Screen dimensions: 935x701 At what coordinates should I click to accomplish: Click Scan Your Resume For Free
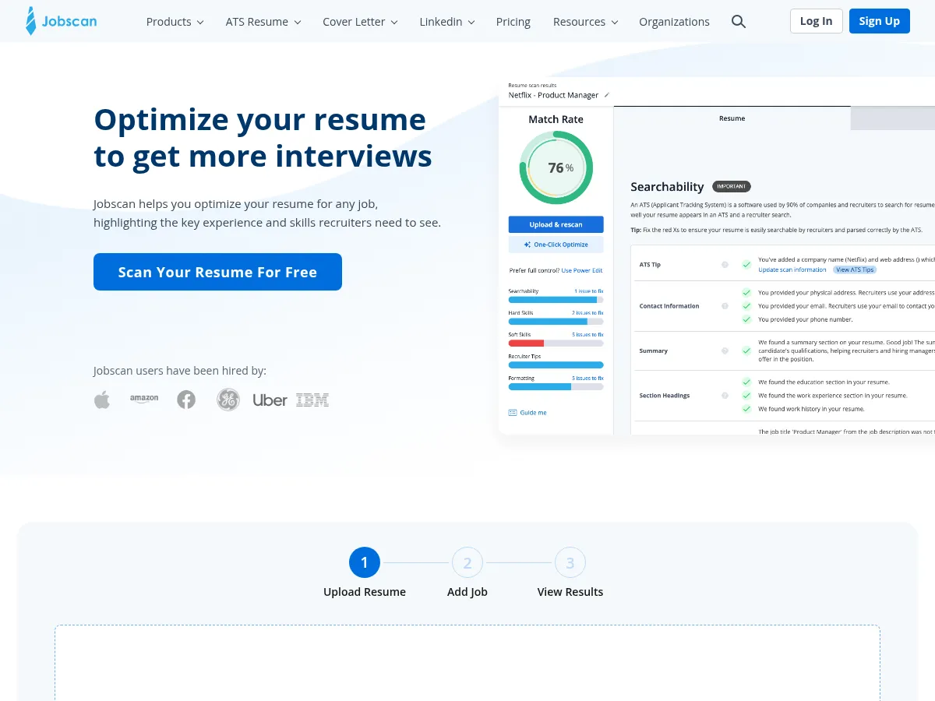tap(217, 272)
